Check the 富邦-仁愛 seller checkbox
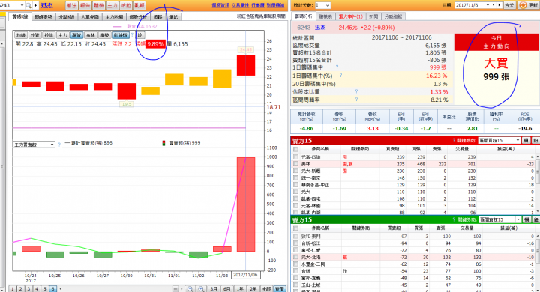The image size is (540, 292). pos(295,250)
